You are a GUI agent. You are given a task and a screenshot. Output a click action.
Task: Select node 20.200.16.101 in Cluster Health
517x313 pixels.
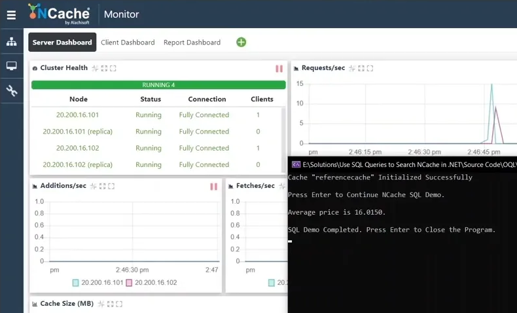[77, 115]
